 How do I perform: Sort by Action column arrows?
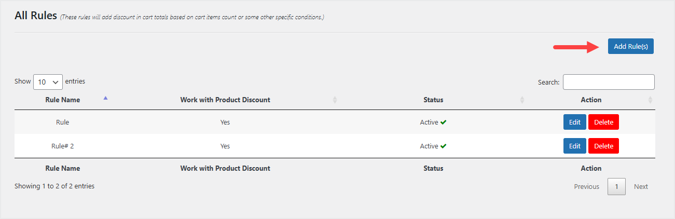650,100
